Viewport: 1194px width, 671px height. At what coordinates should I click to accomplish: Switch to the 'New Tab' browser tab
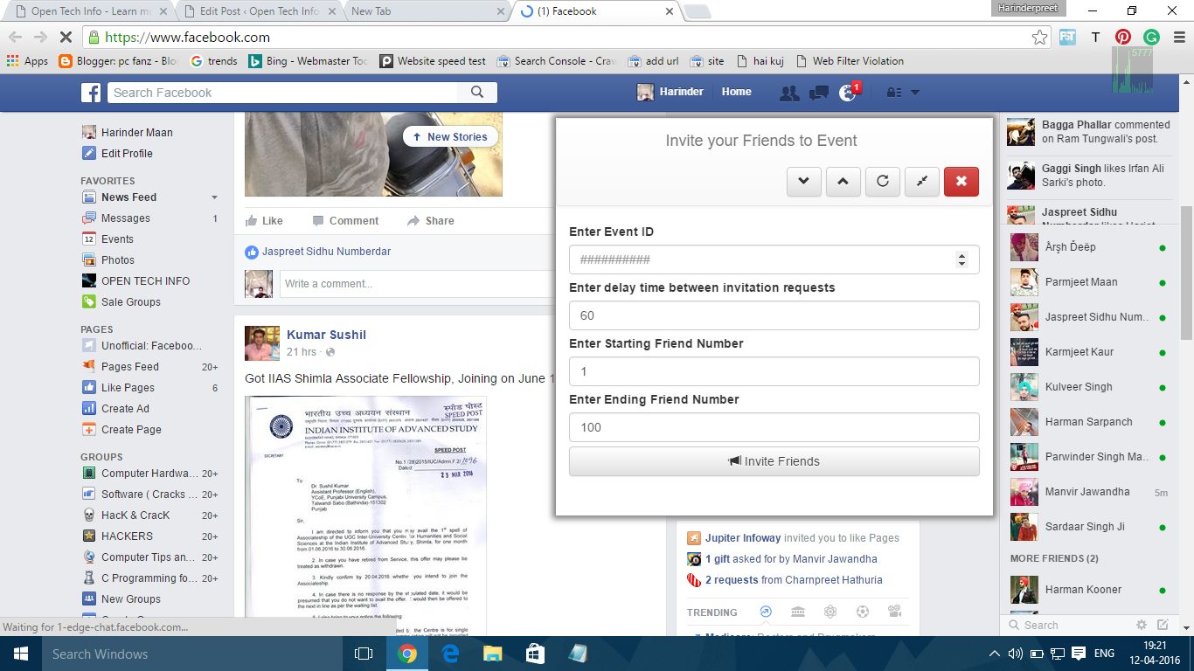(x=425, y=11)
